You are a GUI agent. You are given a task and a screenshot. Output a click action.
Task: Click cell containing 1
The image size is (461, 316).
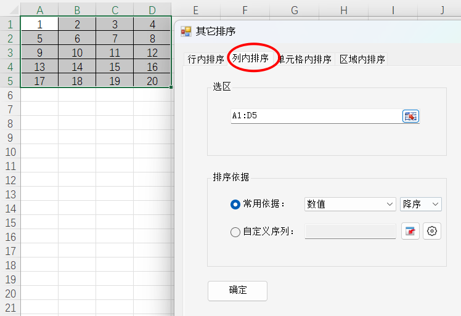tap(39, 24)
